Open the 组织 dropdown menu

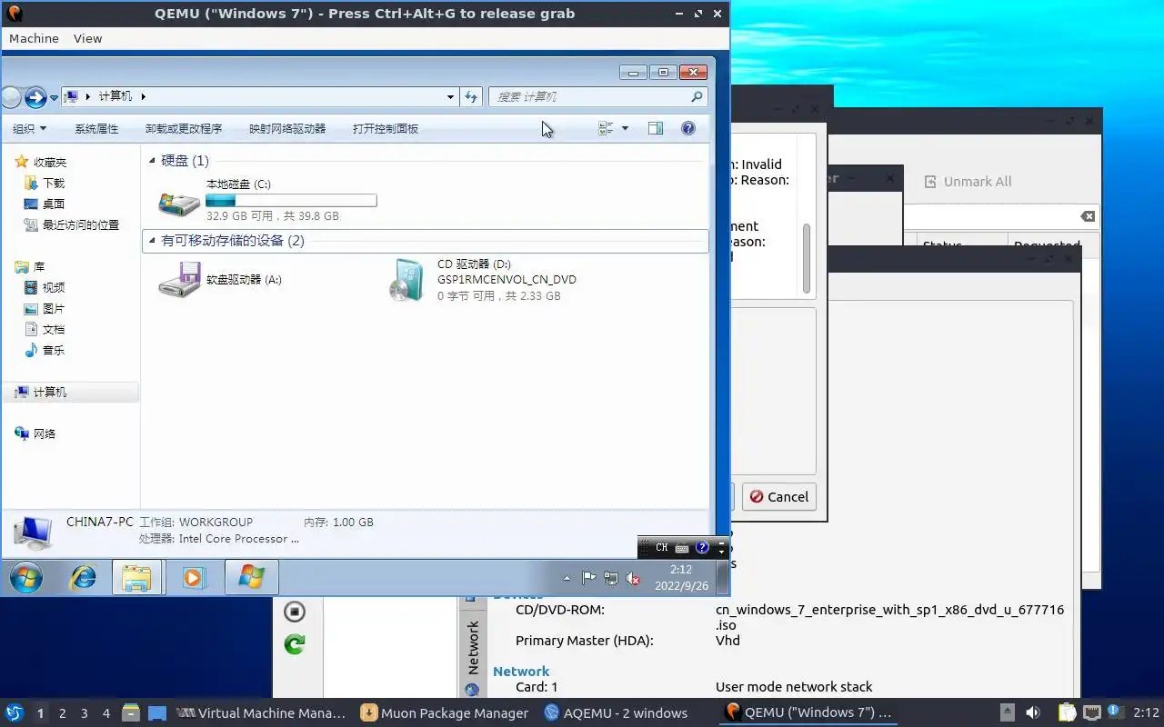[29, 129]
